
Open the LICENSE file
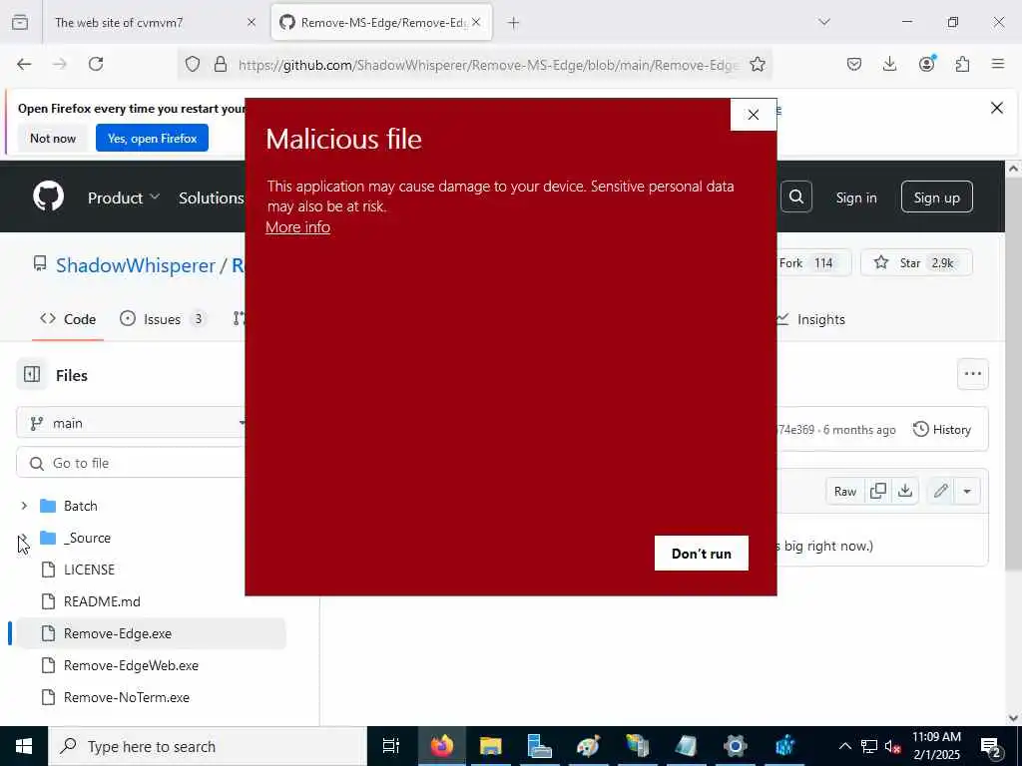pyautogui.click(x=89, y=570)
